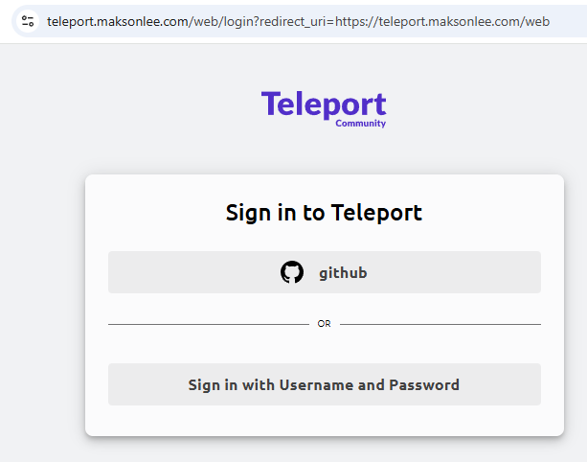Click the word "Password" on the sign-in button
Viewport: 587px width, 462px height.
coord(424,385)
